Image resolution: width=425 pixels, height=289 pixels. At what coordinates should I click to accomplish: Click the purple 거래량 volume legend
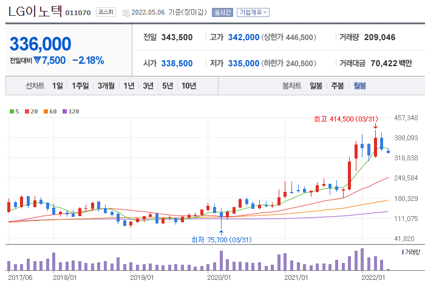410,253
